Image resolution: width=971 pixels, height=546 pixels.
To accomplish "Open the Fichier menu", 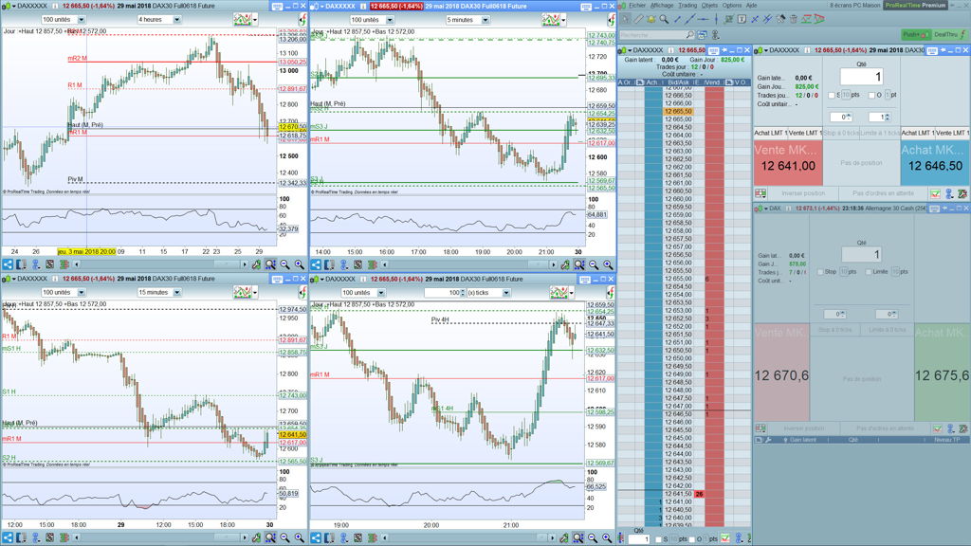I will (x=636, y=5).
